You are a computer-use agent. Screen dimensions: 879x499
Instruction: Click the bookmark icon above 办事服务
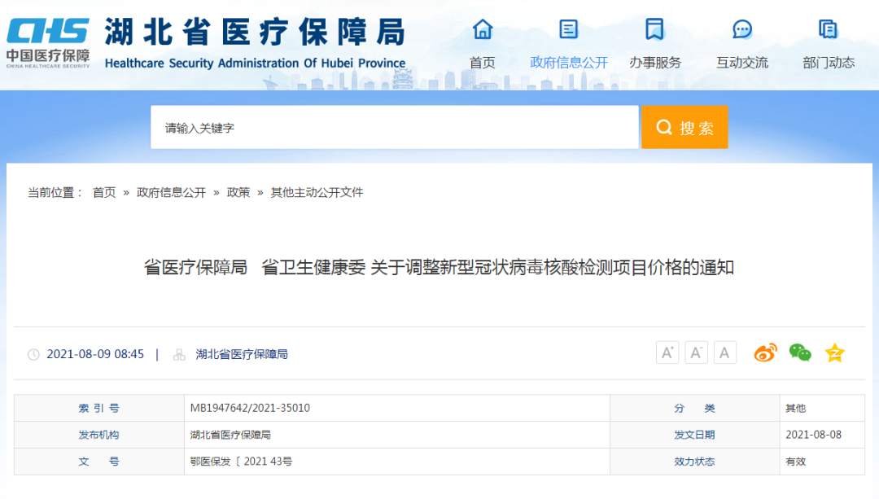654,29
